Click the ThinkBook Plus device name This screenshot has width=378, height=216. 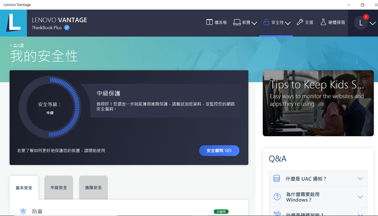pos(47,28)
